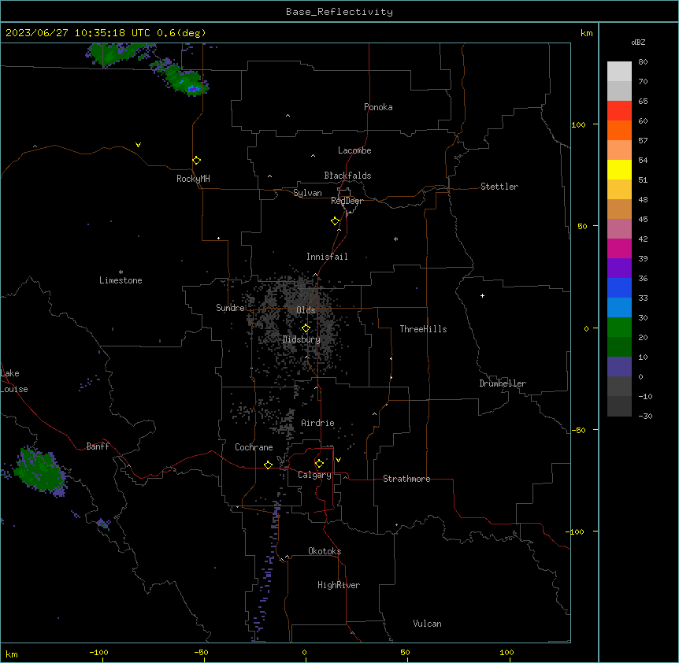Click the asterisk marker above Limestone

click(121, 272)
